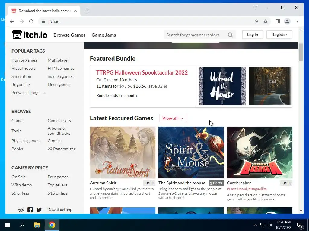
Task: Open Unhaunt this House bundle image
Action: point(222,86)
